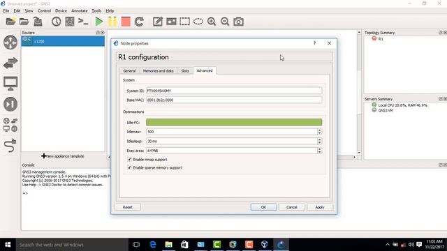The width and height of the screenshot is (447, 251).
Task: Select the Advanced tab
Action: coord(205,70)
